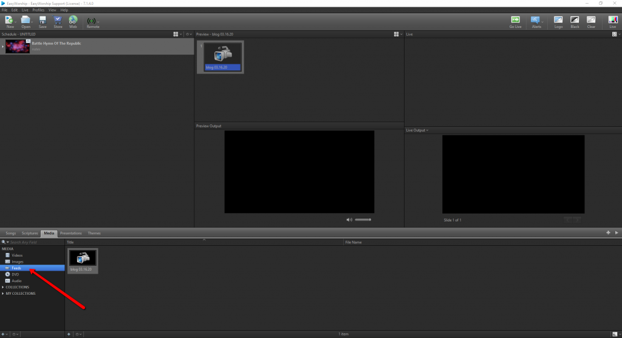Expand the COLLECTIONS tree node
This screenshot has width=622, height=338.
click(3, 287)
